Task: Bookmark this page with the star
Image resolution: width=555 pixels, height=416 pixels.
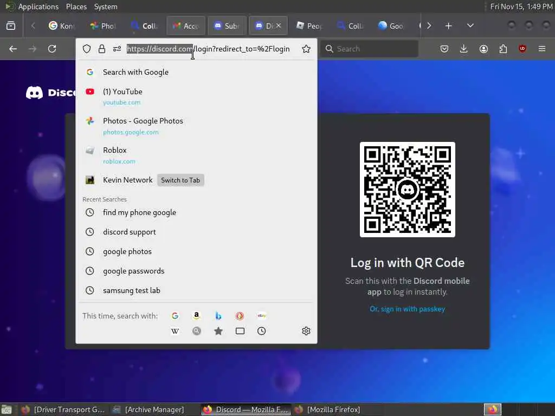Action: click(306, 49)
